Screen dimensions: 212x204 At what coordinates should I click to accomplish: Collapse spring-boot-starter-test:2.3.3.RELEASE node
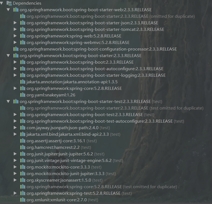(8, 101)
